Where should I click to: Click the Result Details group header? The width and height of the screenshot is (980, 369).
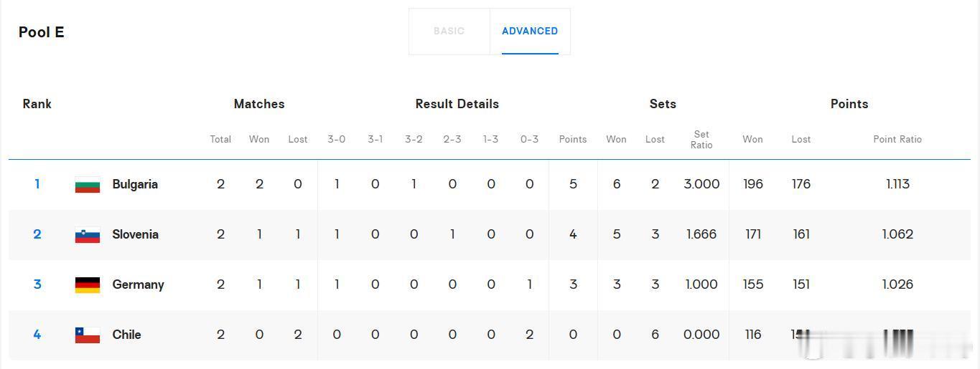click(457, 104)
